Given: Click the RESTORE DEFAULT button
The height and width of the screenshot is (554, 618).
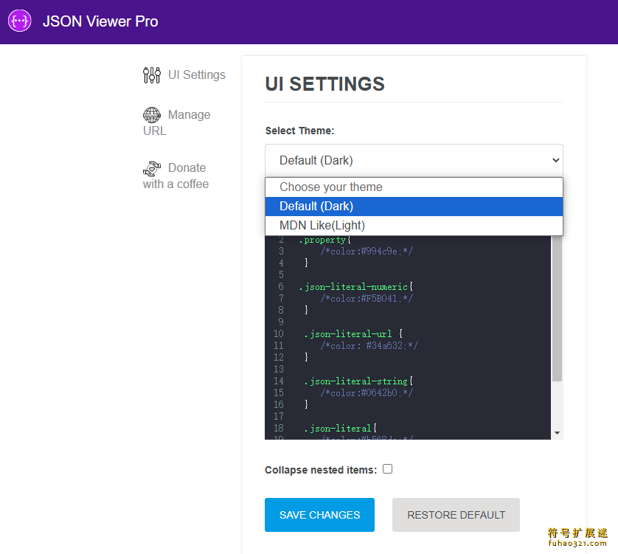Looking at the screenshot, I should (456, 515).
